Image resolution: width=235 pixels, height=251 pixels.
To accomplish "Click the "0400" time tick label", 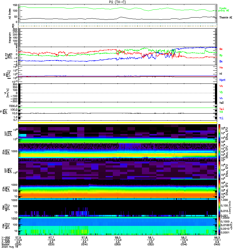I will [x=217, y=244].
